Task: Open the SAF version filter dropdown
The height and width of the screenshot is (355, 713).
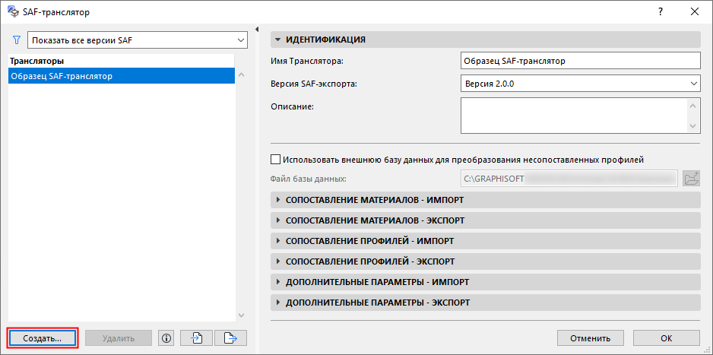Action: pyautogui.click(x=137, y=40)
